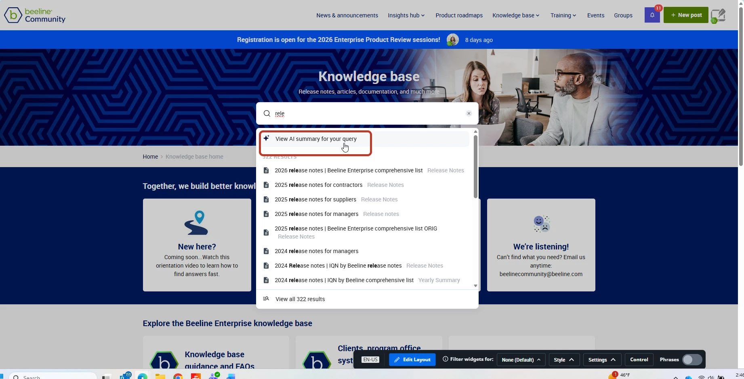Image resolution: width=744 pixels, height=379 pixels.
Task: Click the Windows taskbar Search box
Action: tap(53, 376)
